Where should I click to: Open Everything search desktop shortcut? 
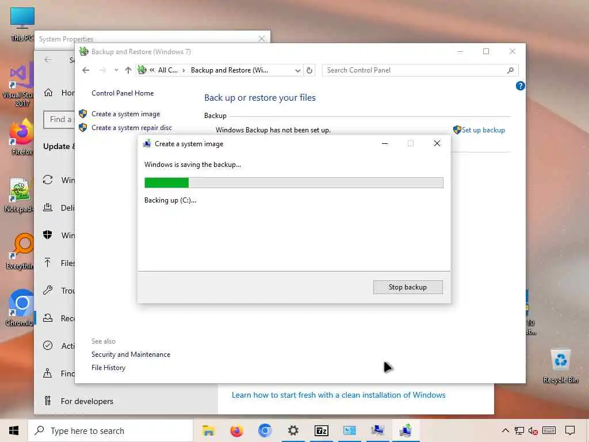click(x=20, y=252)
